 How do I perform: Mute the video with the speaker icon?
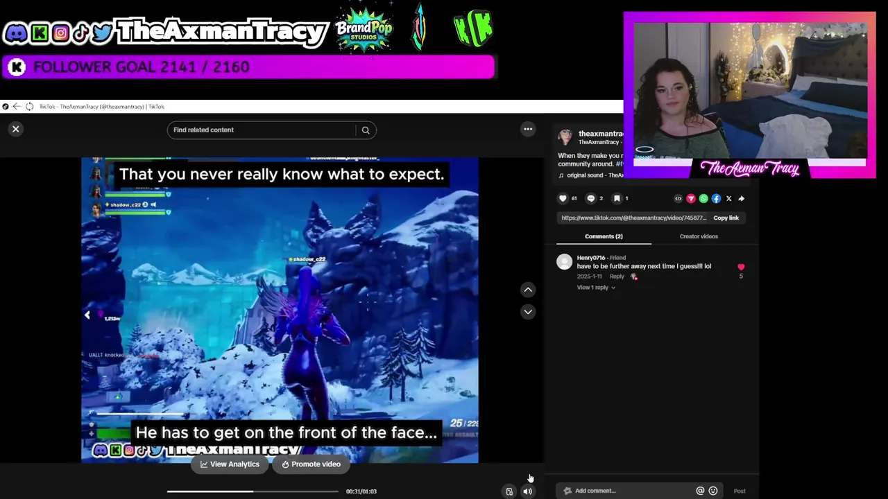(528, 491)
